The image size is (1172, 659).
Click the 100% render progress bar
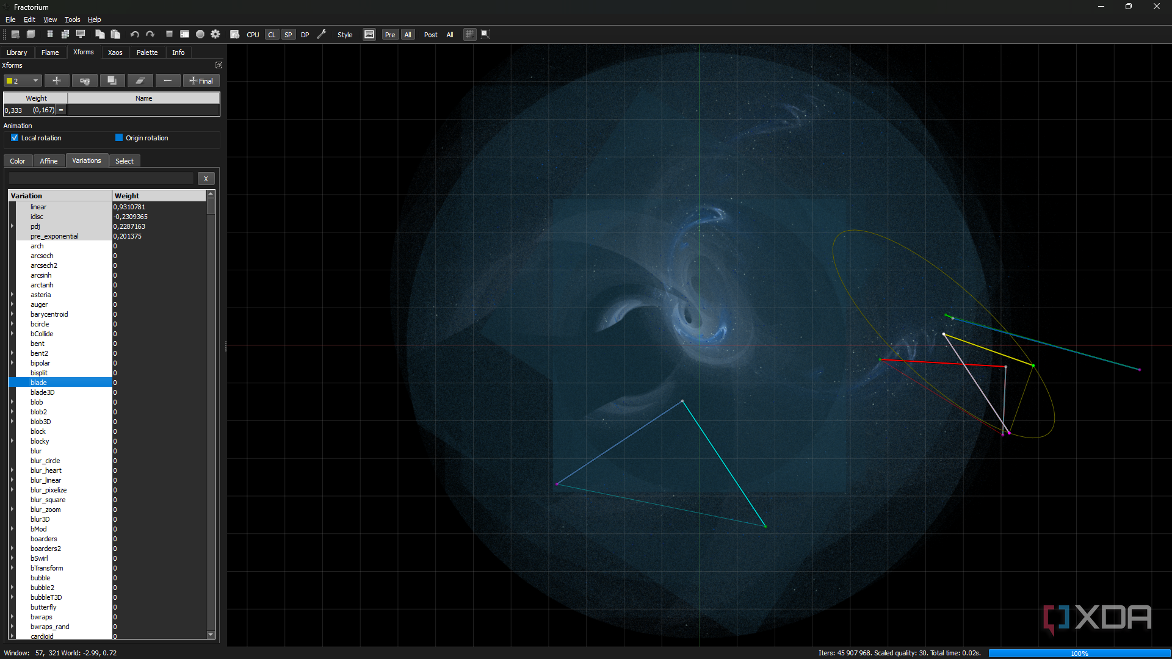tap(1079, 654)
